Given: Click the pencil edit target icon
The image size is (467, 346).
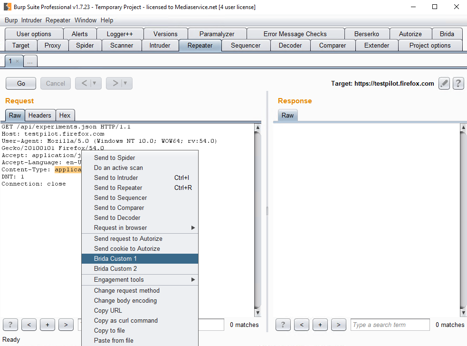Looking at the screenshot, I should 444,83.
